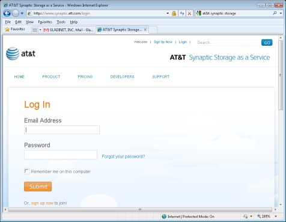Click the security lock icon in address bar
The image size is (286, 222).
[x=174, y=13]
